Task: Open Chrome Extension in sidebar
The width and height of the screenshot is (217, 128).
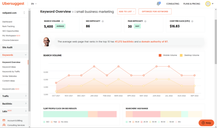Action: [10, 40]
